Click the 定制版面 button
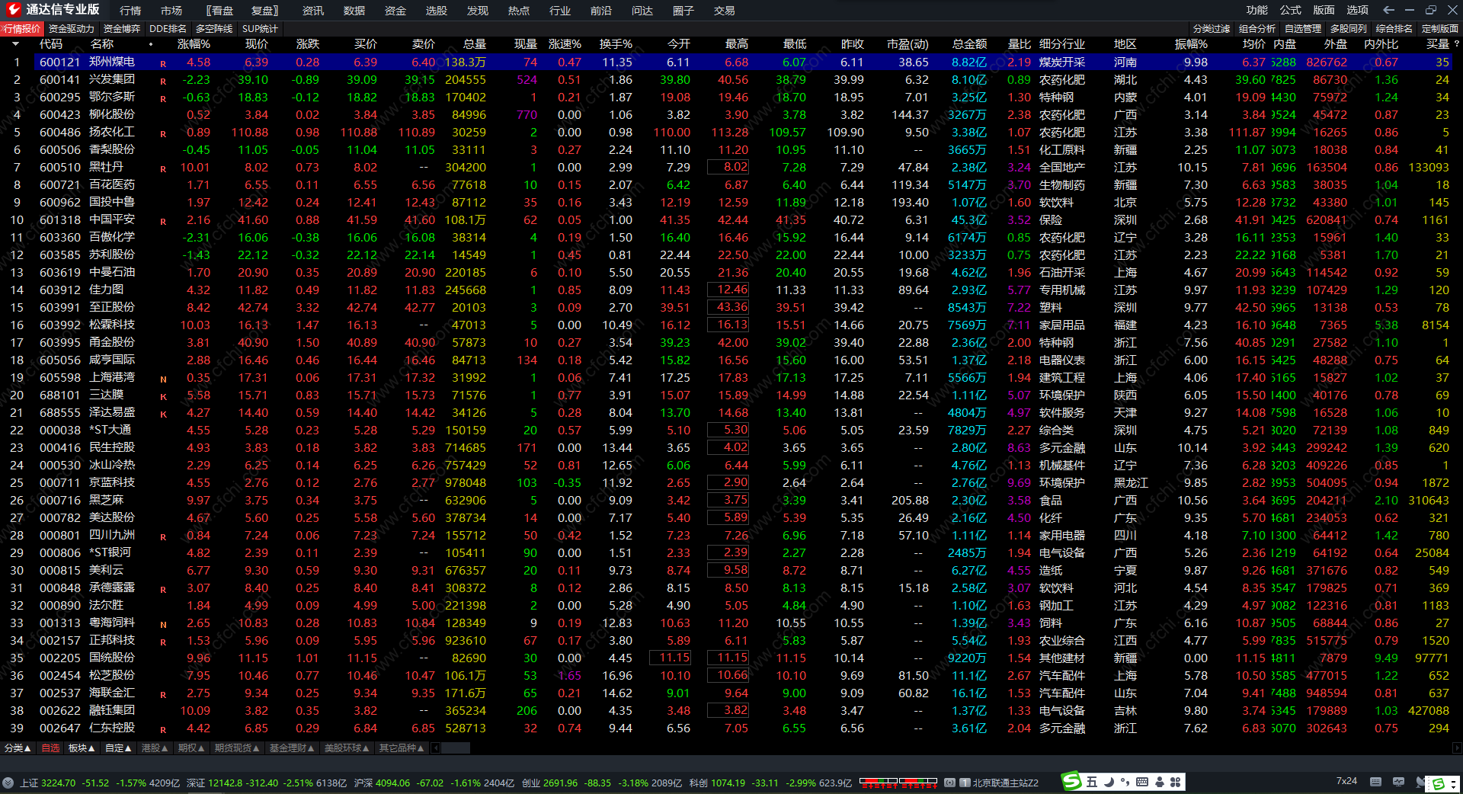1463x794 pixels. (x=1440, y=29)
